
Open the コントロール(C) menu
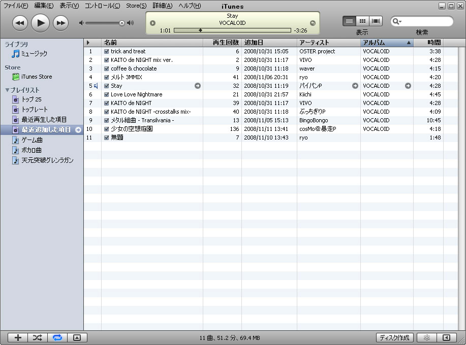point(103,6)
